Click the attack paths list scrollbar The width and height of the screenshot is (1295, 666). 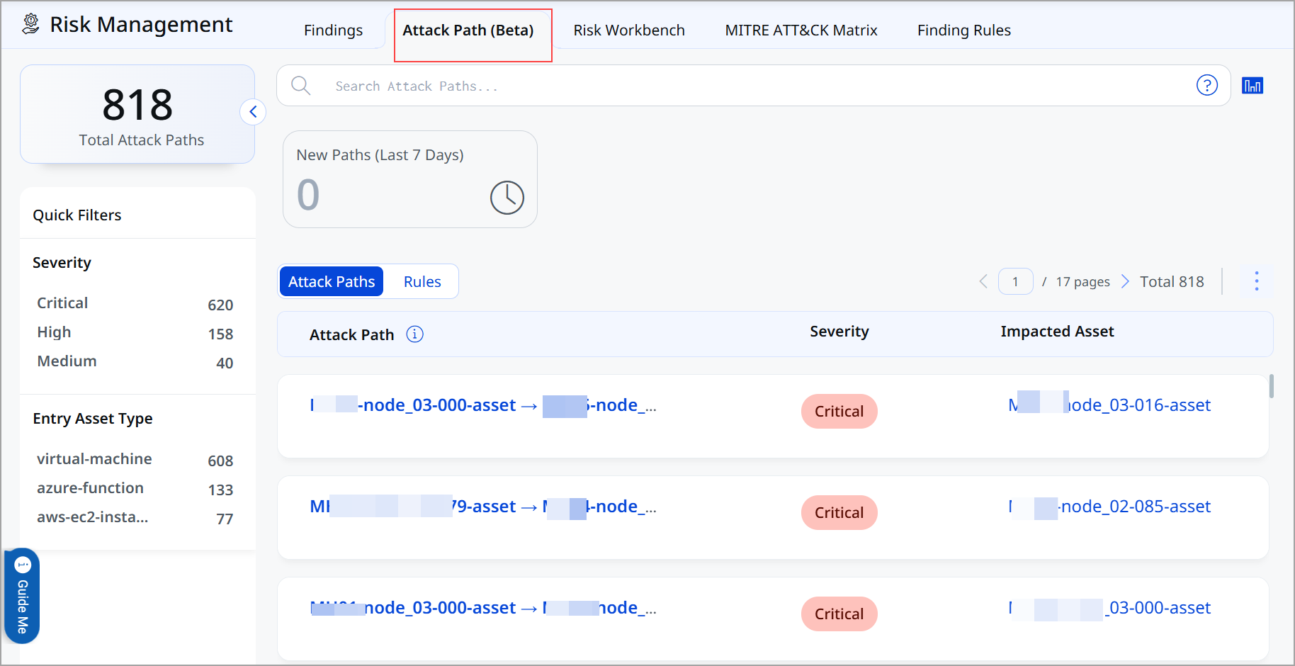pyautogui.click(x=1272, y=386)
